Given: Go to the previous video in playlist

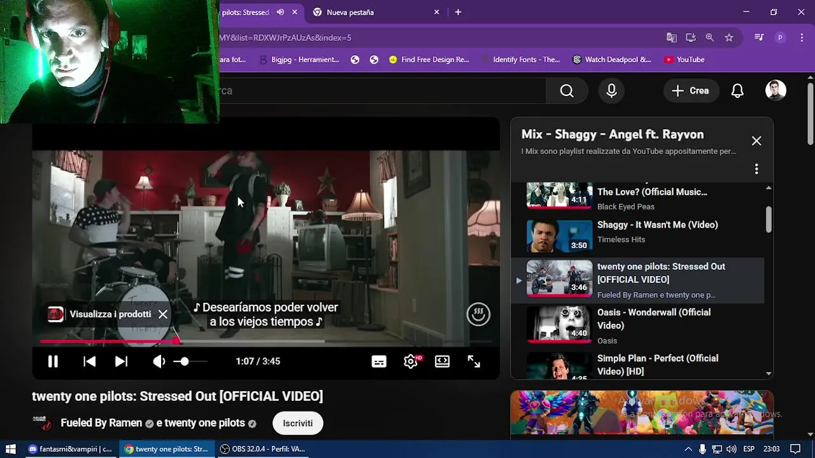Looking at the screenshot, I should pyautogui.click(x=89, y=361).
